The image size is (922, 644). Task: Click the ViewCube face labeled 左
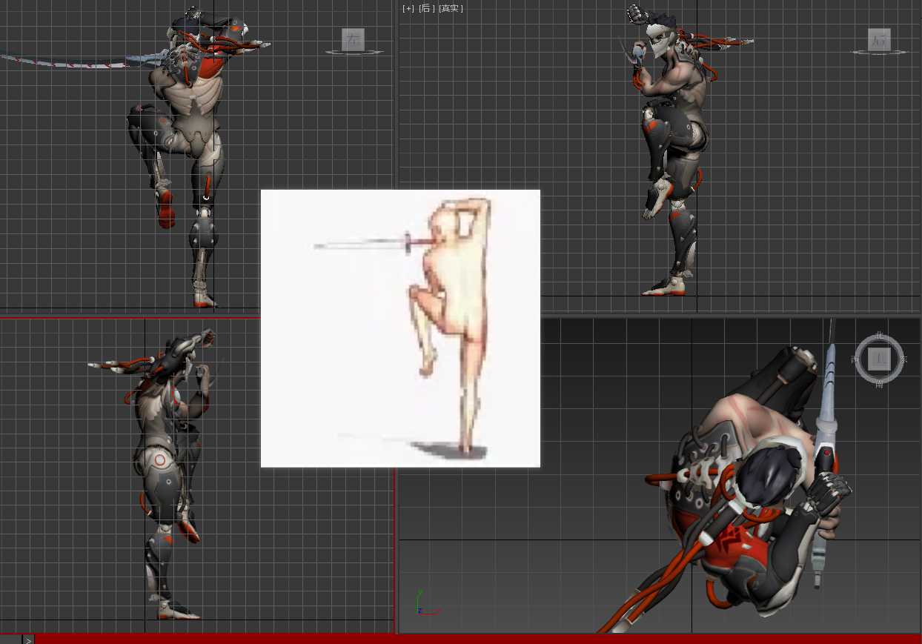pos(353,39)
